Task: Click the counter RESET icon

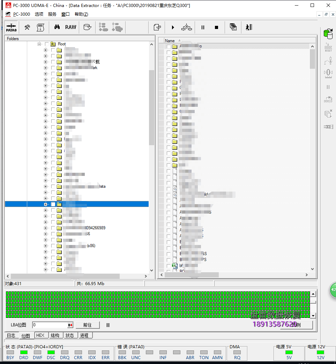Action: [x=328, y=47]
